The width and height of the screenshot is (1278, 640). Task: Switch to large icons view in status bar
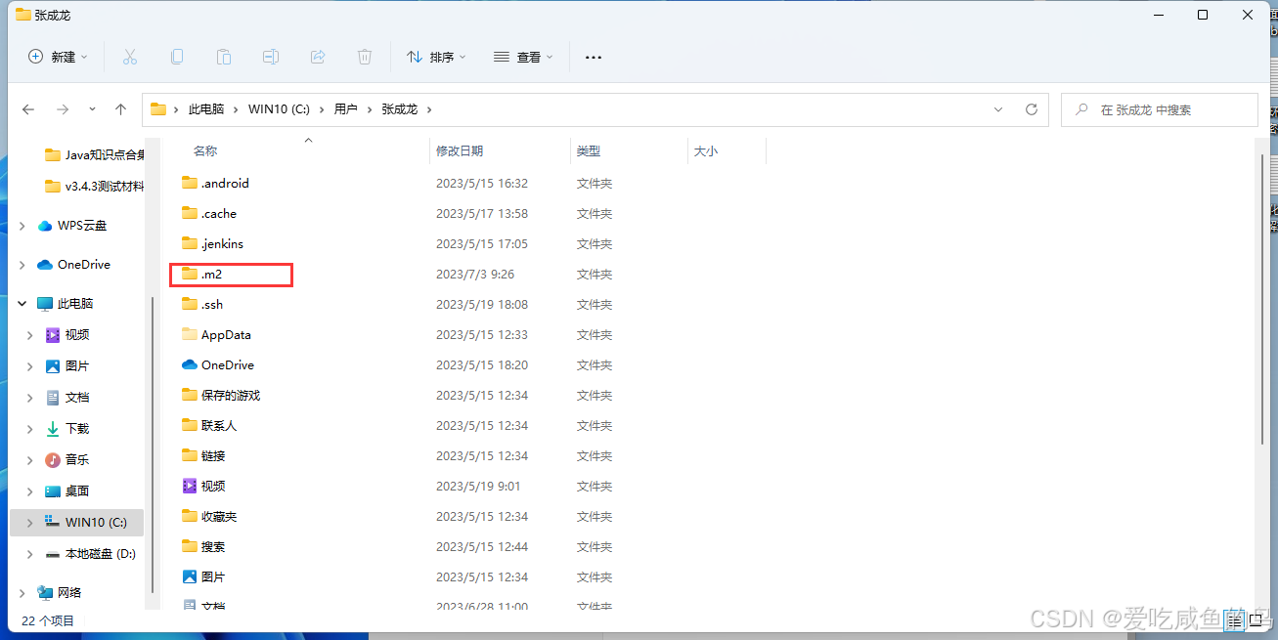click(x=1256, y=620)
